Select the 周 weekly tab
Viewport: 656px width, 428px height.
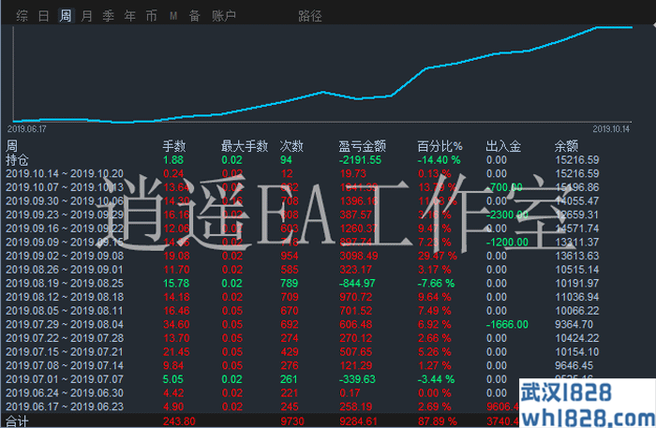(x=66, y=16)
